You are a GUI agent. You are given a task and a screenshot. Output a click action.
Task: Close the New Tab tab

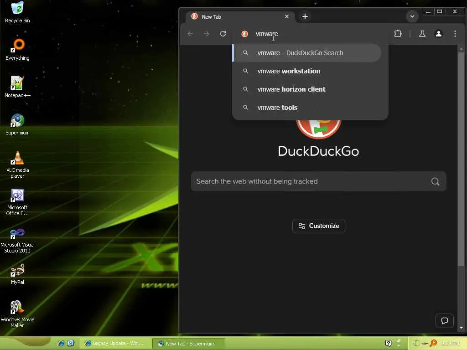point(286,16)
